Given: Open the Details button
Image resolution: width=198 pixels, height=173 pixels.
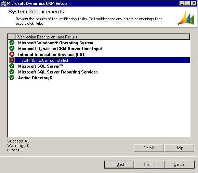Looking at the screenshot, I should click(x=149, y=148).
